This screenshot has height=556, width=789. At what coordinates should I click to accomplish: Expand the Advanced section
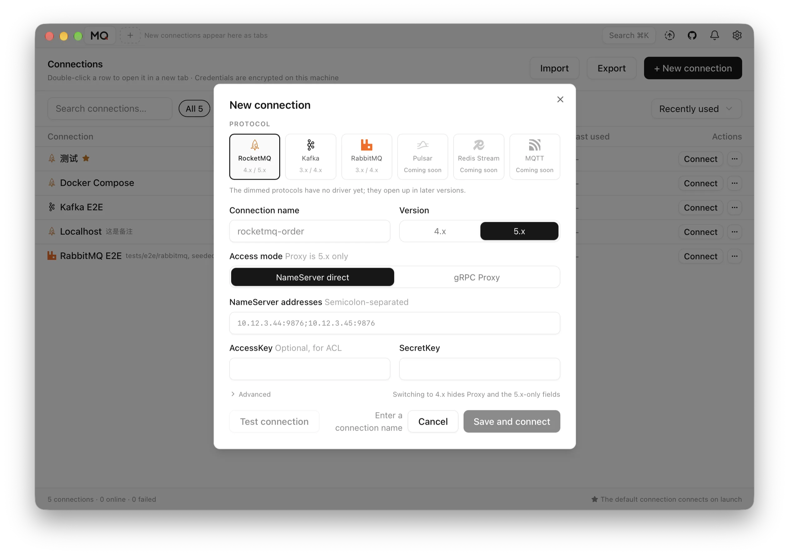251,394
